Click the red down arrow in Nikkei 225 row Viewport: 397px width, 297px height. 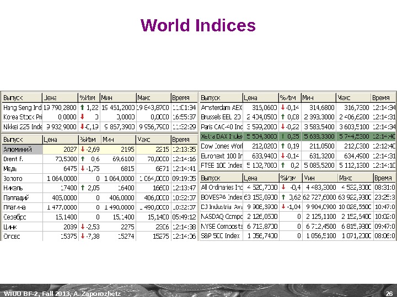(x=82, y=127)
